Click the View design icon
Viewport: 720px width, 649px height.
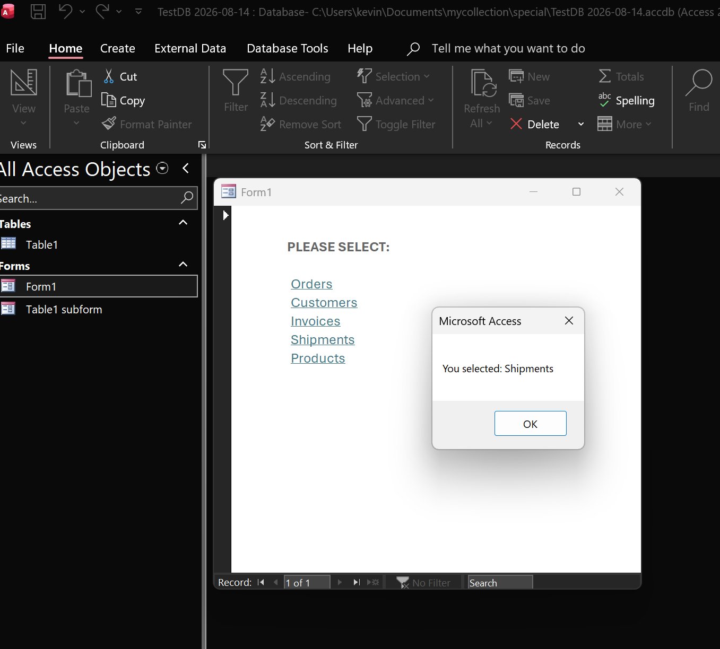coord(24,83)
